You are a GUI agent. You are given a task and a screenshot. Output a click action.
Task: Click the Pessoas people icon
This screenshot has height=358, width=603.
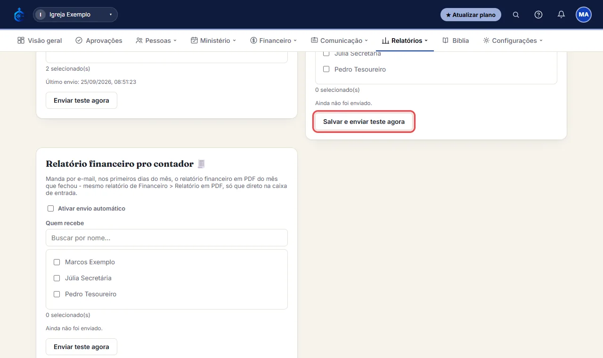point(139,41)
